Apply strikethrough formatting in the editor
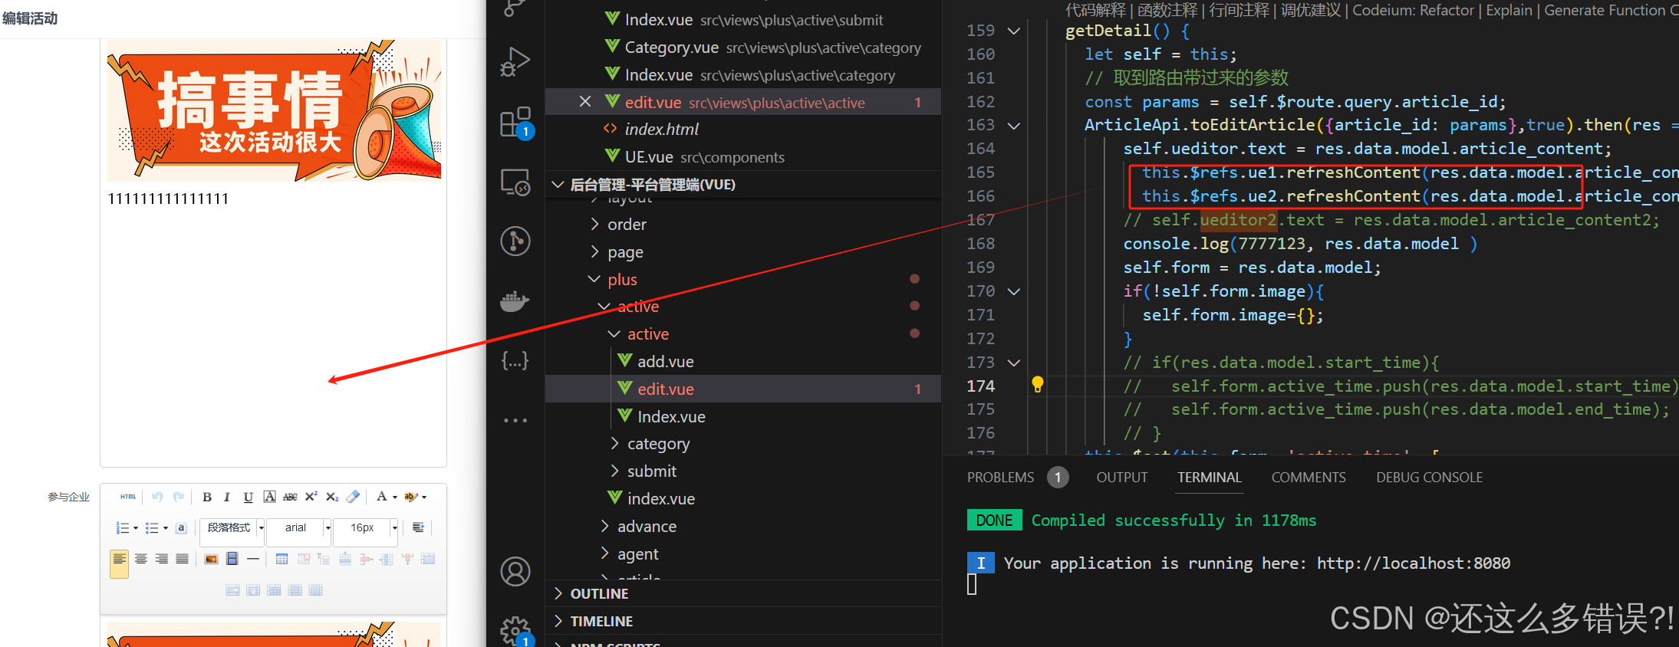Image resolution: width=1679 pixels, height=647 pixels. [x=290, y=497]
